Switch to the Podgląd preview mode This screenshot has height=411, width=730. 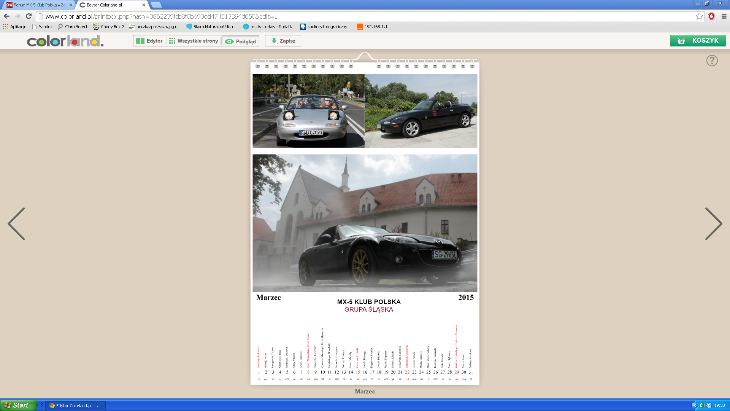pyautogui.click(x=241, y=41)
